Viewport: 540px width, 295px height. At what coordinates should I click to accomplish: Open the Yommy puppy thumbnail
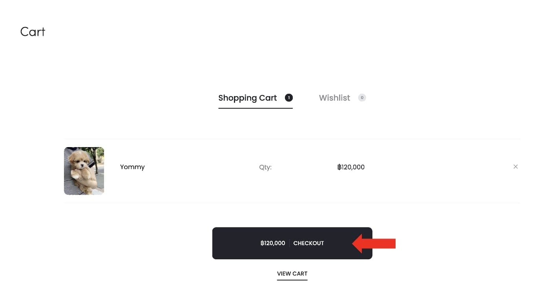[x=84, y=171]
